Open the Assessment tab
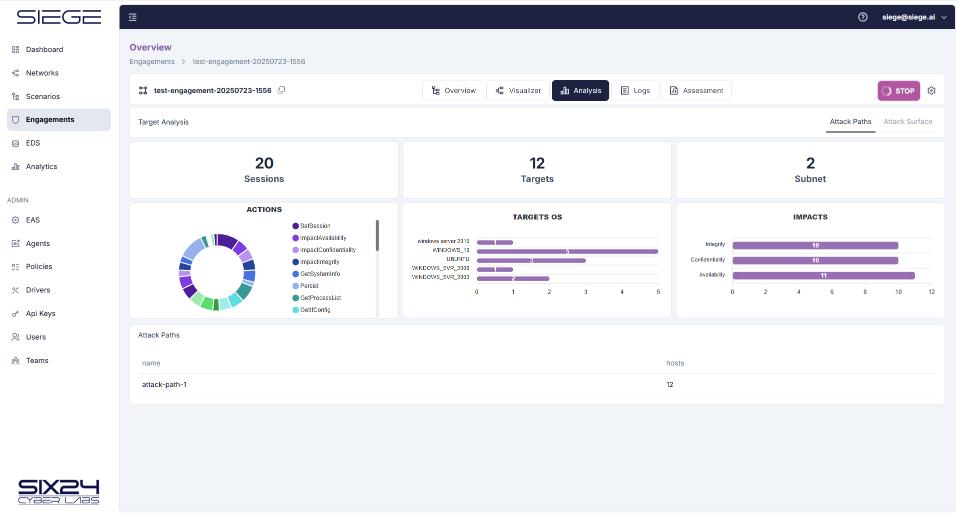Screen dimensions: 957x514 (696, 90)
